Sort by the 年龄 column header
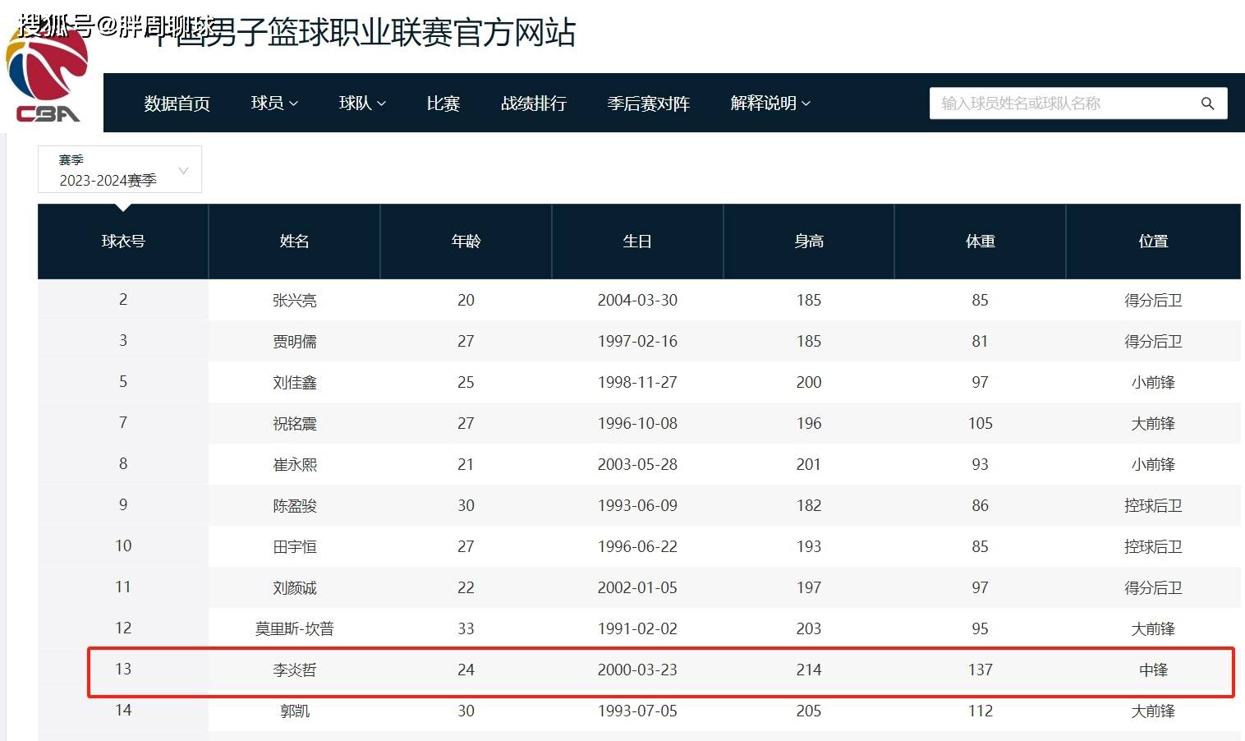This screenshot has height=741, width=1245. [466, 242]
